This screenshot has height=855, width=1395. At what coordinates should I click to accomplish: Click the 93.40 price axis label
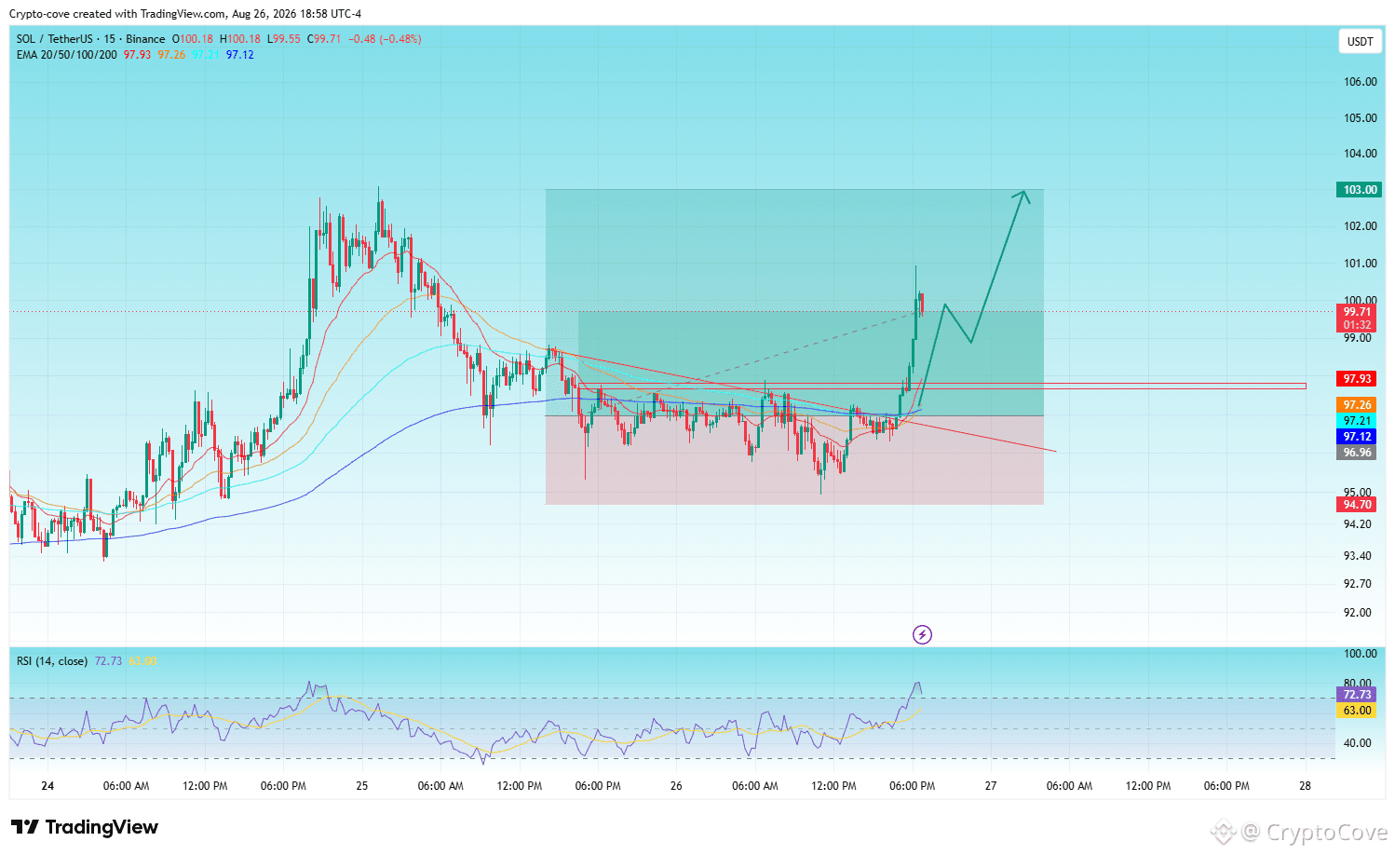[1357, 556]
